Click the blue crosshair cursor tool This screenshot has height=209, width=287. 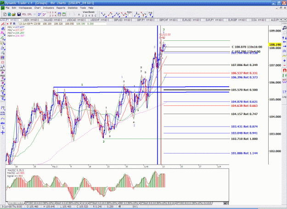coord(3,132)
